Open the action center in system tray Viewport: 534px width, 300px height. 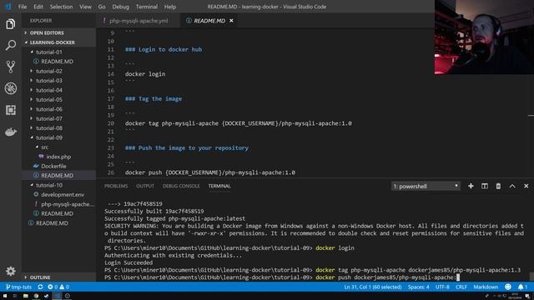[526, 297]
